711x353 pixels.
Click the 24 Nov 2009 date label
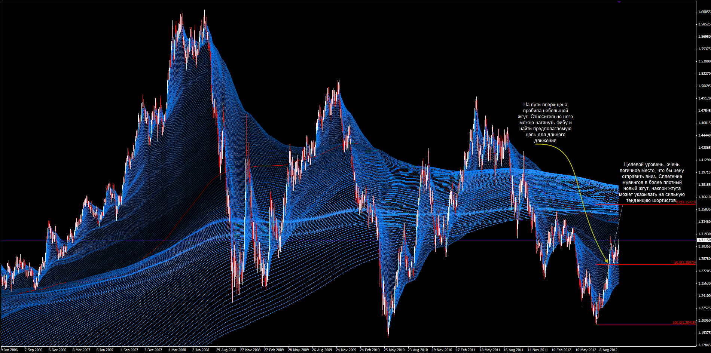(346, 350)
